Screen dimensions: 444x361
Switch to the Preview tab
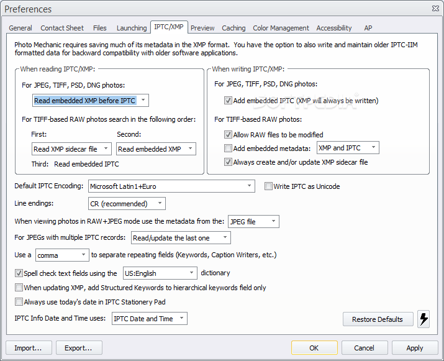tap(202, 28)
